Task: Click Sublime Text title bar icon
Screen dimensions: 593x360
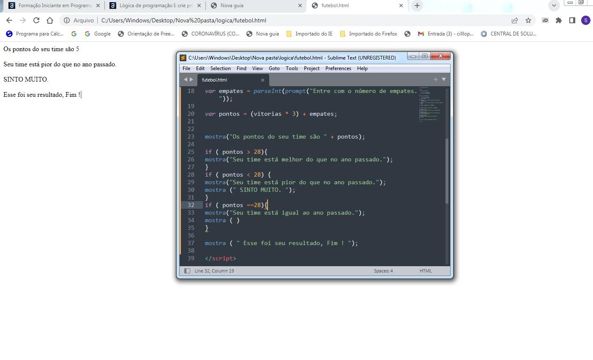Action: pyautogui.click(x=183, y=57)
